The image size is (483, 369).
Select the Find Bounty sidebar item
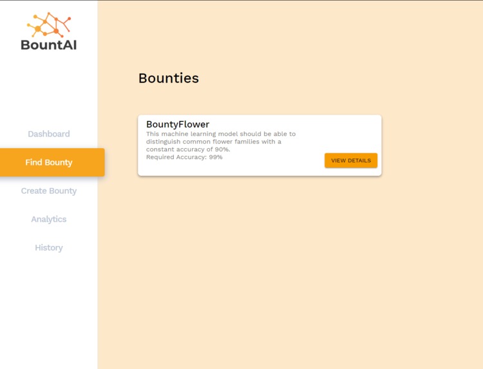[52, 162]
